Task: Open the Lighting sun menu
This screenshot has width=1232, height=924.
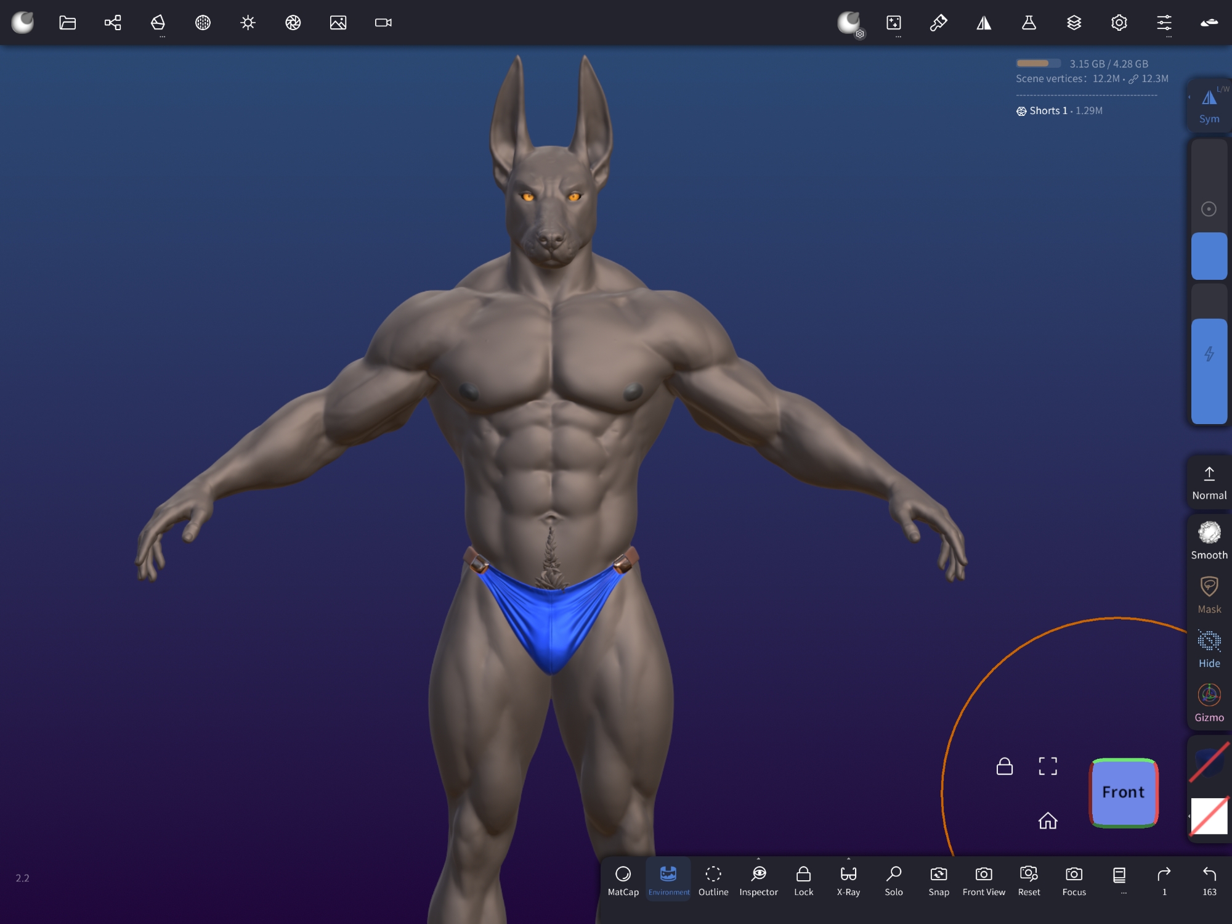Action: [248, 23]
